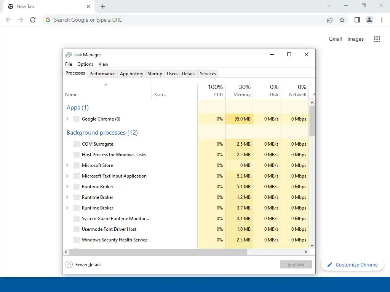Click the Search Google or type a URL box
The width and height of the screenshot is (390, 292).
click(x=184, y=20)
